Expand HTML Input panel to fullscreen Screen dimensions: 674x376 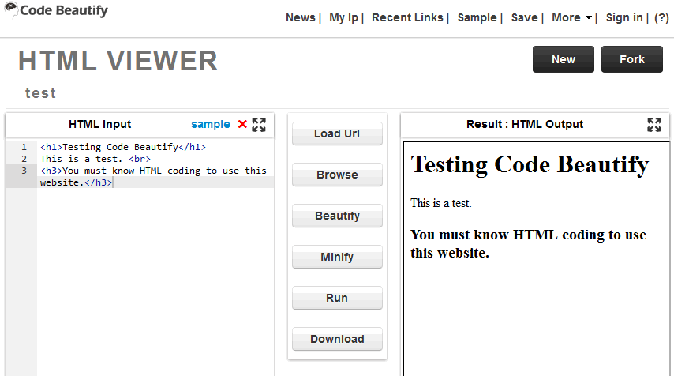tap(259, 125)
